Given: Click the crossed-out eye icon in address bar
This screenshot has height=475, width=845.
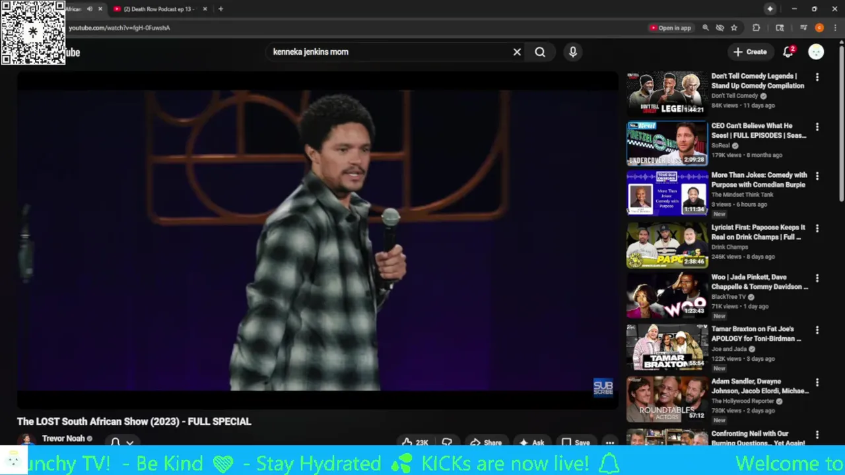Looking at the screenshot, I should [x=720, y=28].
